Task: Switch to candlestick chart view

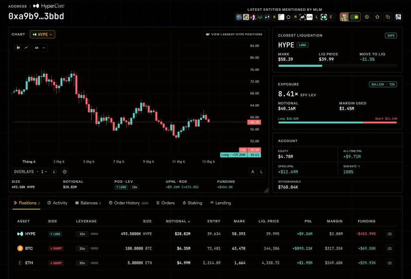Action: click(18, 48)
